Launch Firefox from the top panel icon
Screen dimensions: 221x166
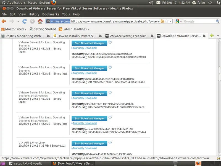54,2
